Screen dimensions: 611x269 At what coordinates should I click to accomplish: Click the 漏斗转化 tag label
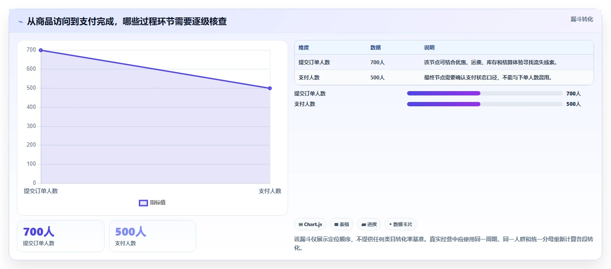click(x=581, y=19)
